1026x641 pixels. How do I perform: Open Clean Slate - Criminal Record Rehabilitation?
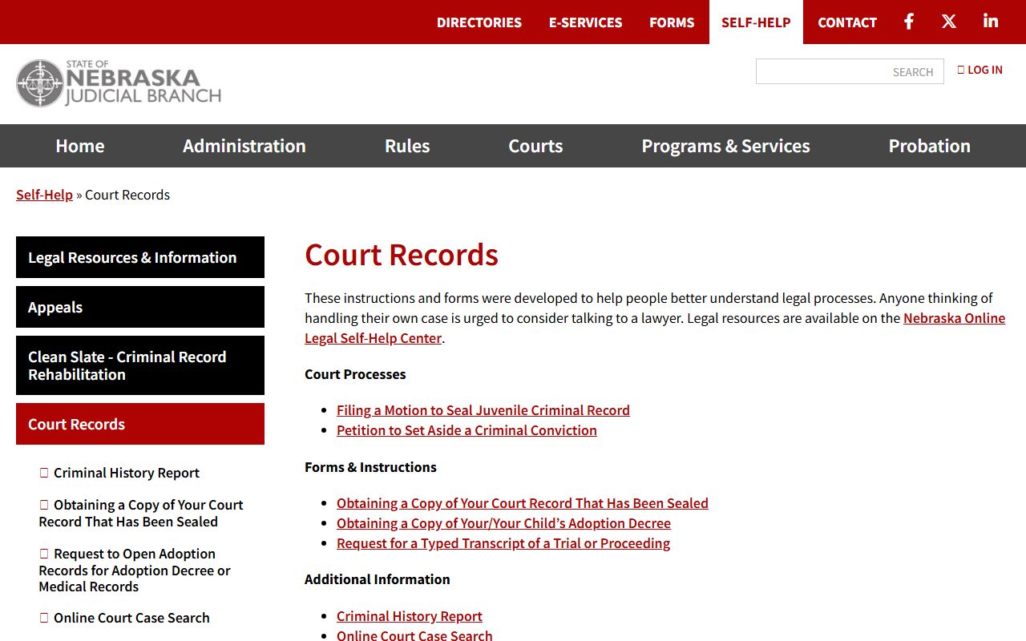(x=140, y=365)
